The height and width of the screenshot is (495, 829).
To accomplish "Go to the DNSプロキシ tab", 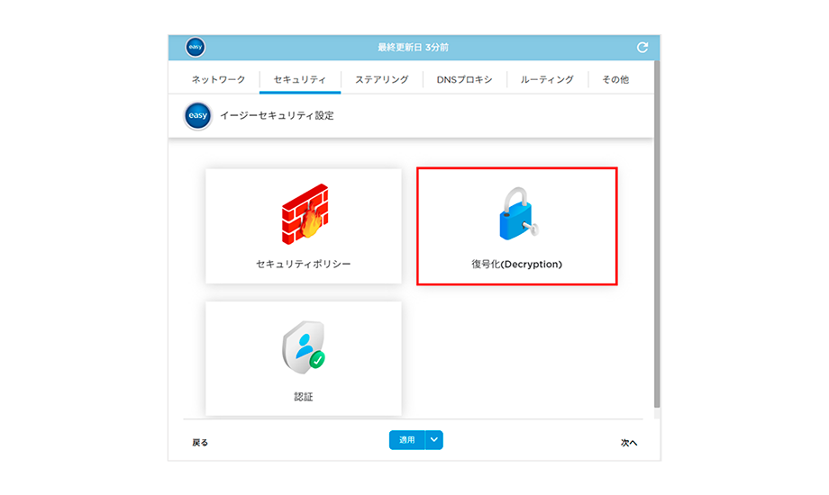I will pyautogui.click(x=464, y=80).
